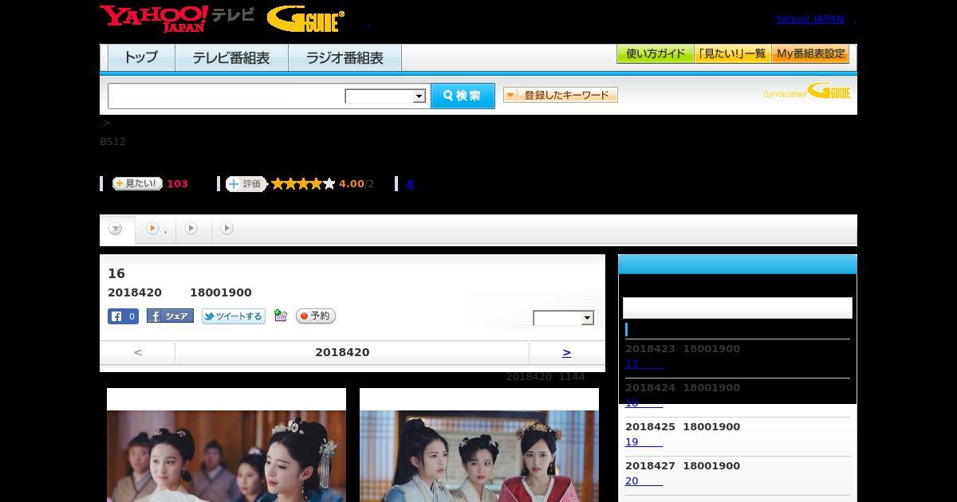The width and height of the screenshot is (957, 502).
Task: Click the left program photo thumbnail
Action: coord(226,445)
